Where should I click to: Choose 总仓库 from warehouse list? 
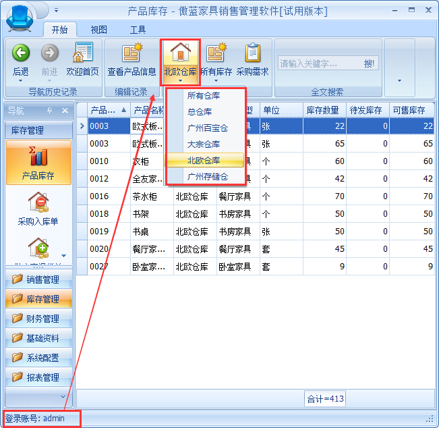tap(200, 112)
